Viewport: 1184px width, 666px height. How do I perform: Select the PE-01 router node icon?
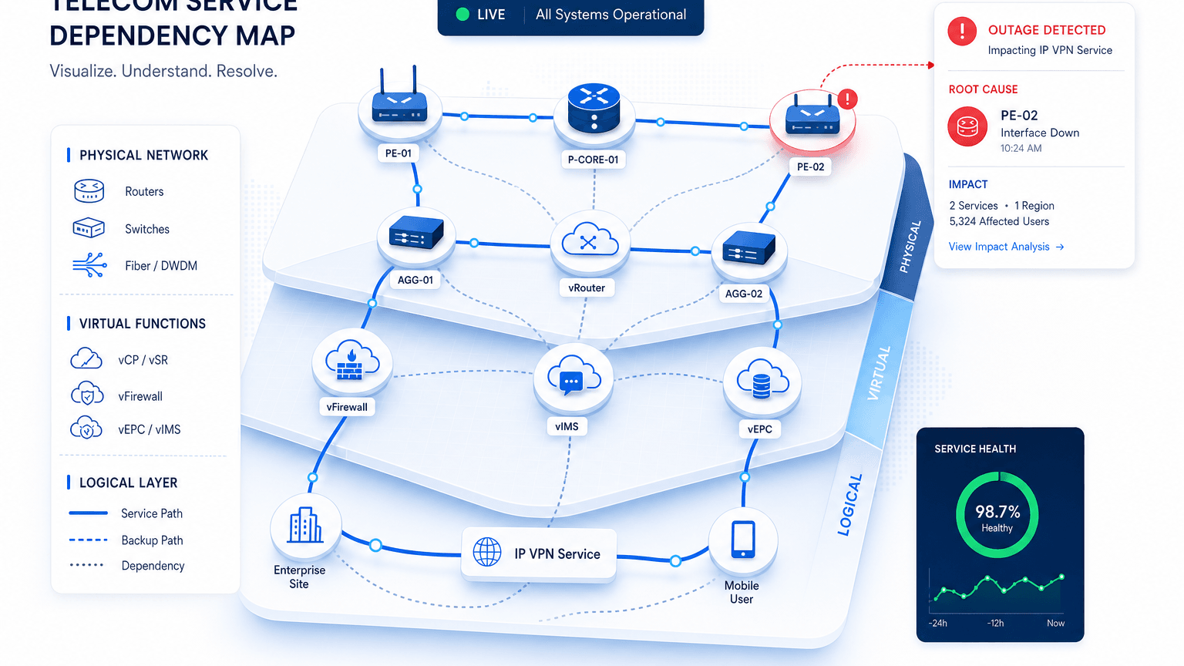pos(399,106)
